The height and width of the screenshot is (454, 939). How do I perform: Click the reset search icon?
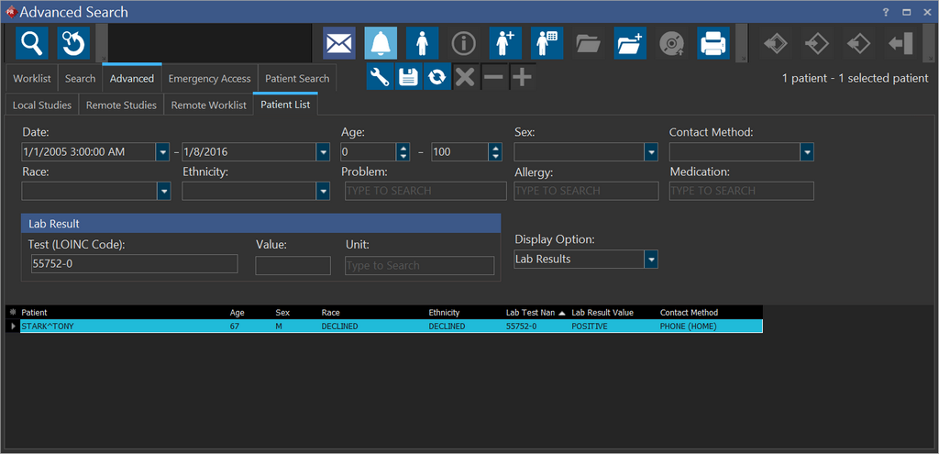[x=73, y=43]
